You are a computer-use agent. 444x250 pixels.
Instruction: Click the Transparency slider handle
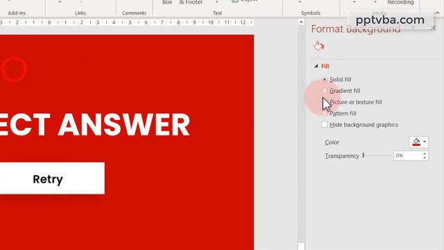point(364,156)
